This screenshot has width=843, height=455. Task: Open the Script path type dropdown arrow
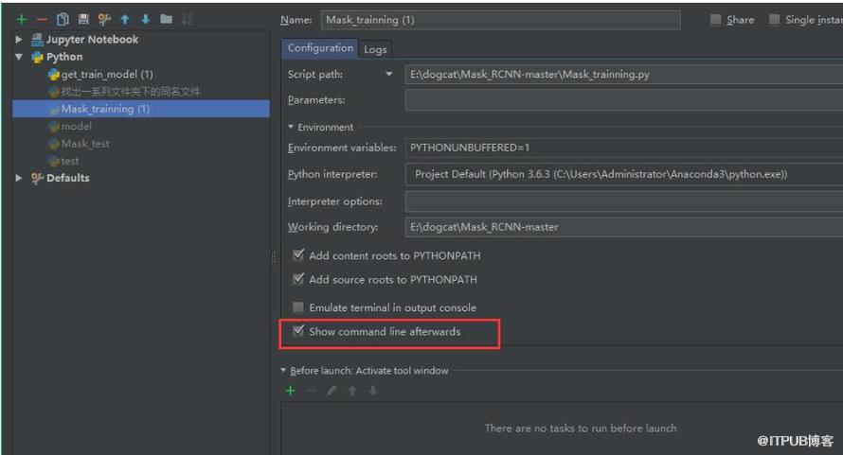tap(389, 74)
